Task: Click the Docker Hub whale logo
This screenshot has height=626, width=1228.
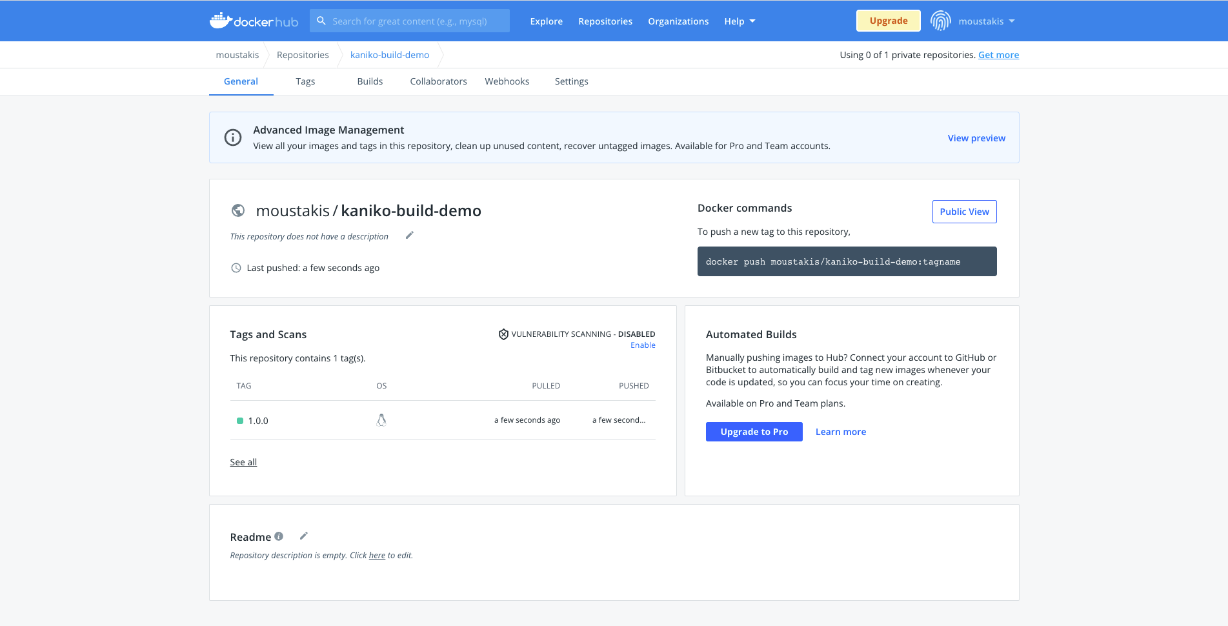Action: pos(254,21)
